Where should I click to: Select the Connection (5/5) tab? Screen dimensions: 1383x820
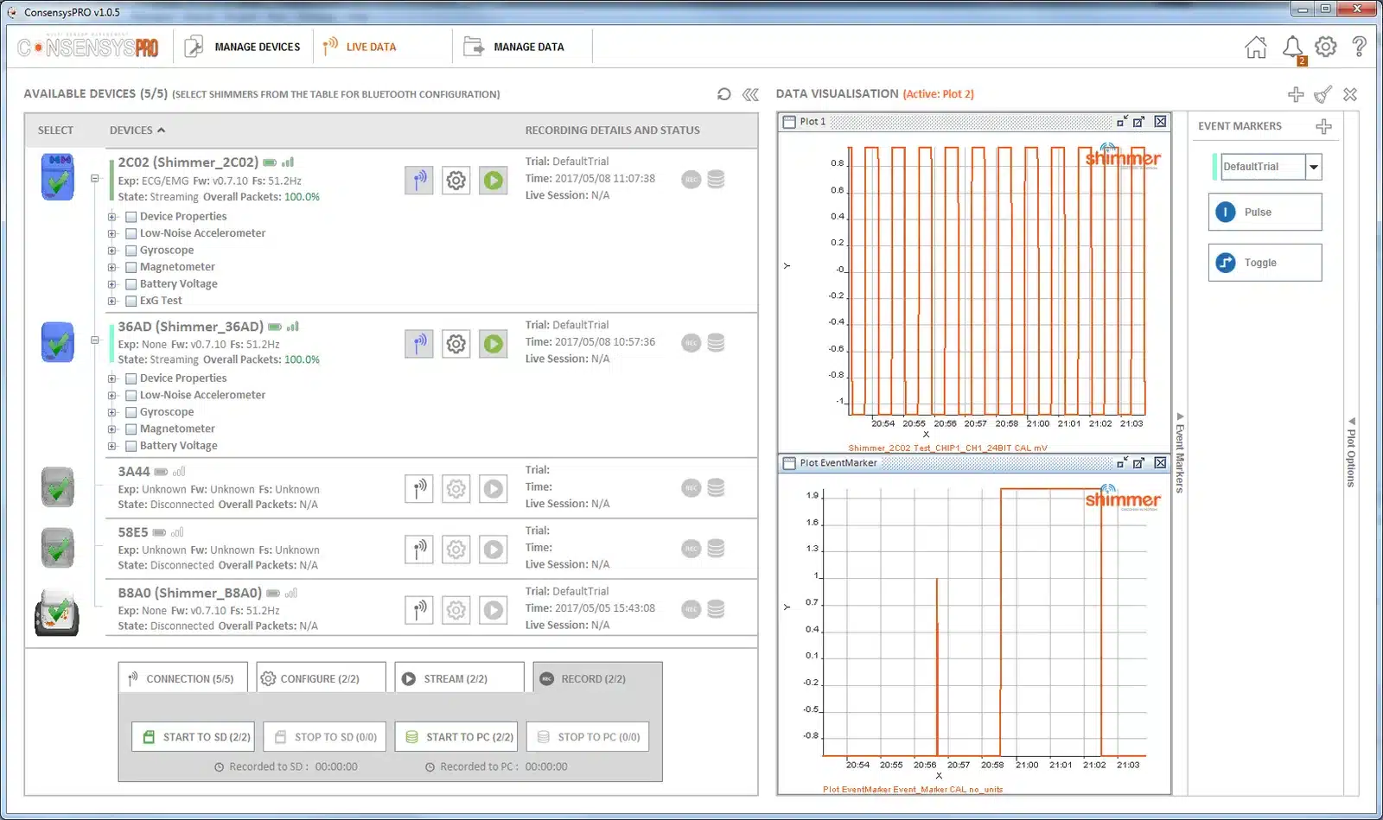pos(182,678)
